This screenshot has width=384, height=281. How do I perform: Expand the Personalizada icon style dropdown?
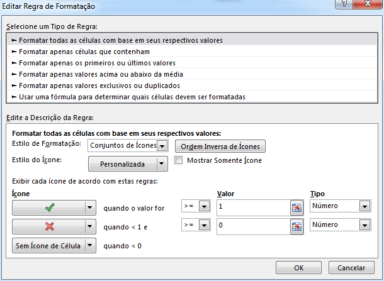pos(162,164)
